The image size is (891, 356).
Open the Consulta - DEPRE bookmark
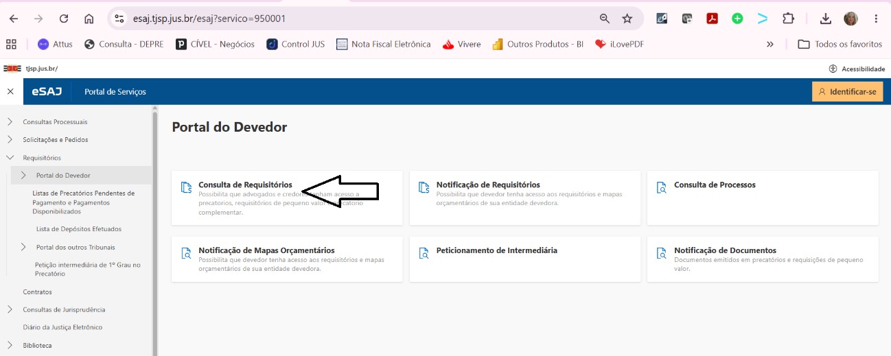pos(124,44)
